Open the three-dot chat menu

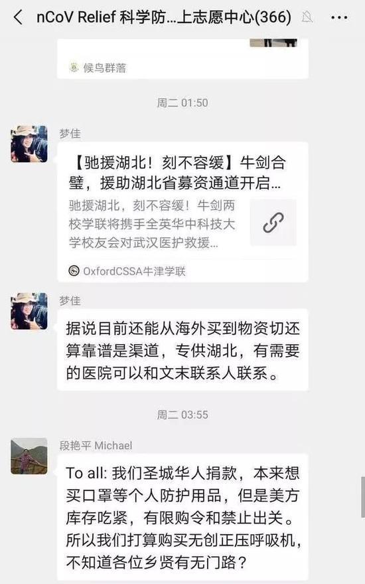[339, 17]
